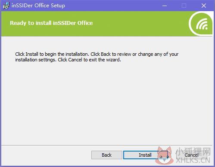This screenshot has width=215, height=167.
Task: Click the 'Ready to install inSSIDer Office' heading
Action: coord(51,23)
